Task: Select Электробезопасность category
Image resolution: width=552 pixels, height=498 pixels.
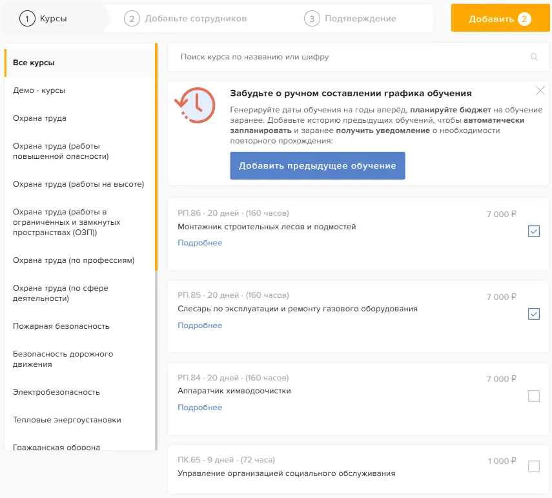Action: click(79, 392)
